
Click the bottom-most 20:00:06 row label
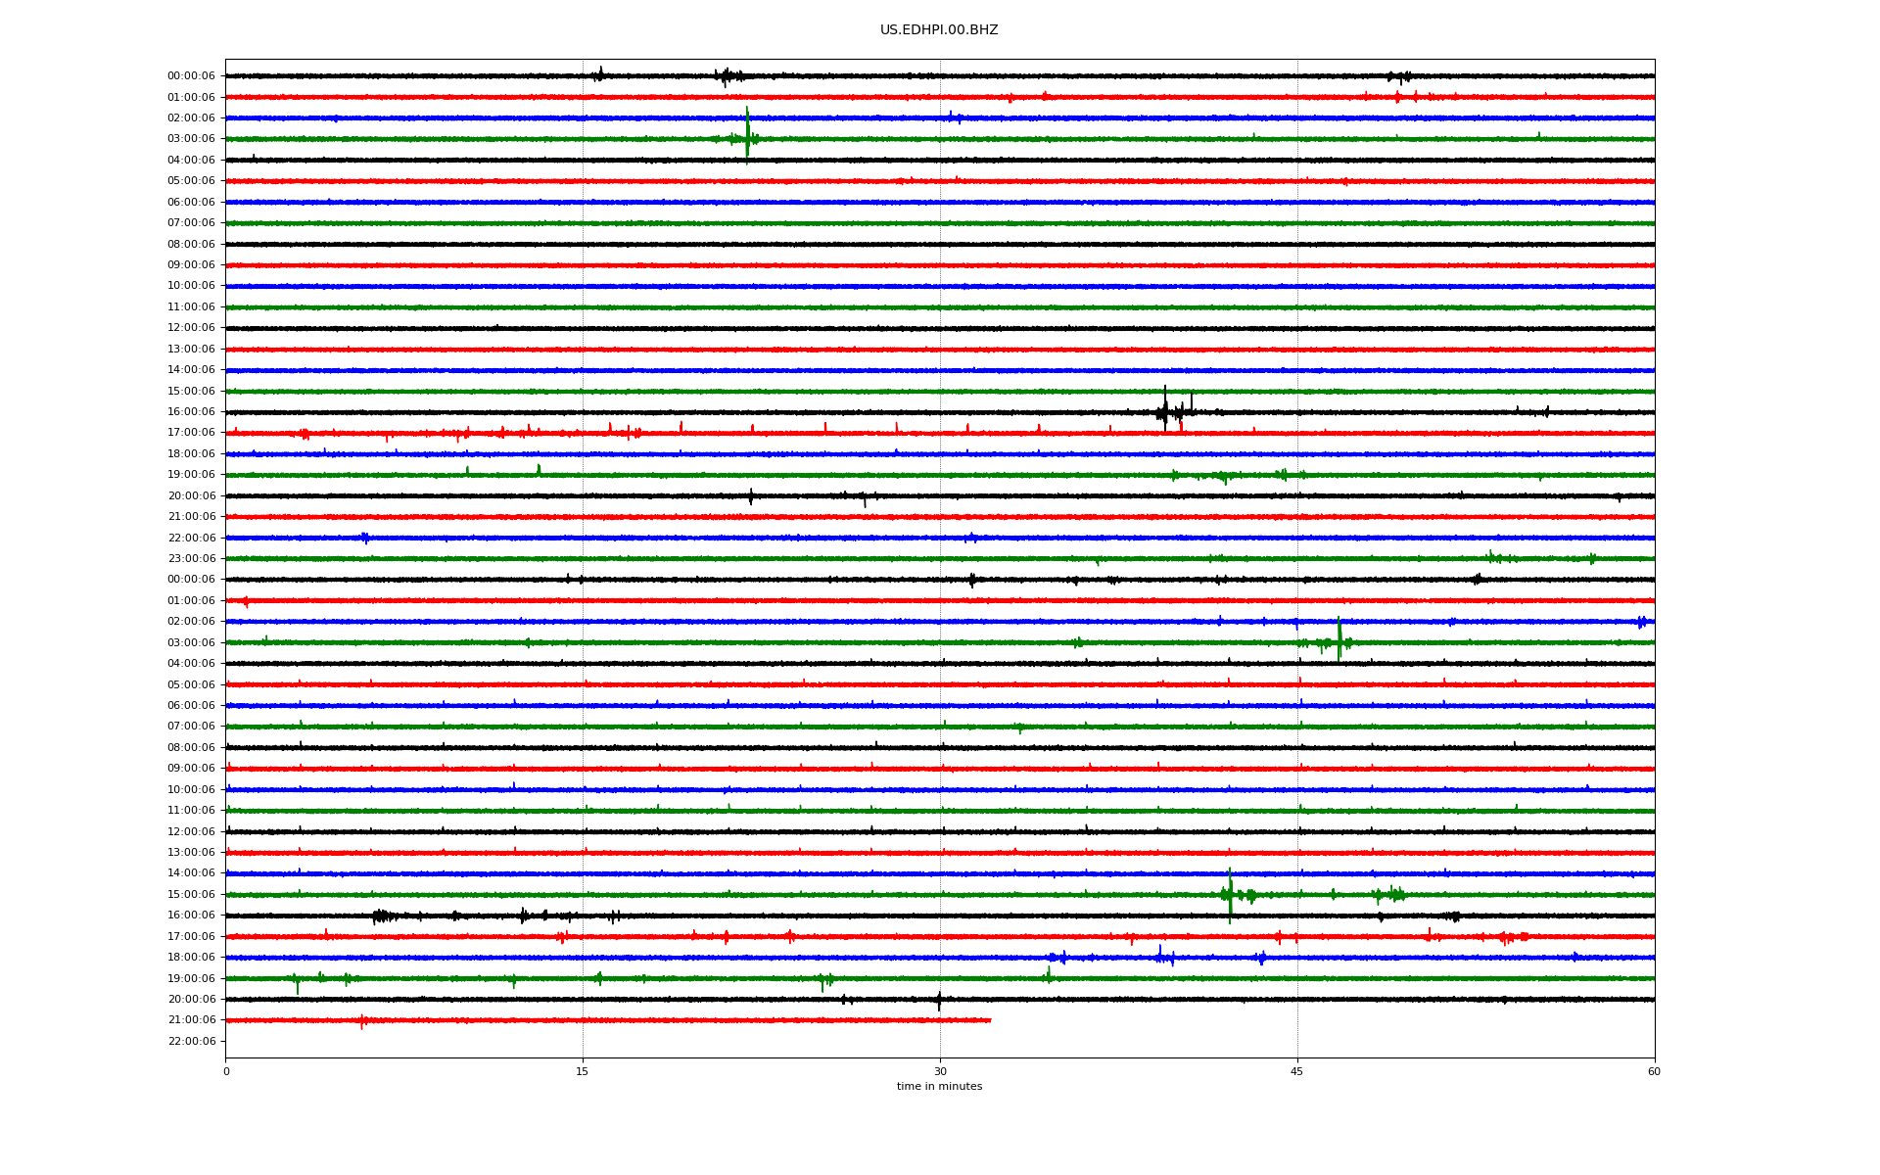tap(191, 1000)
